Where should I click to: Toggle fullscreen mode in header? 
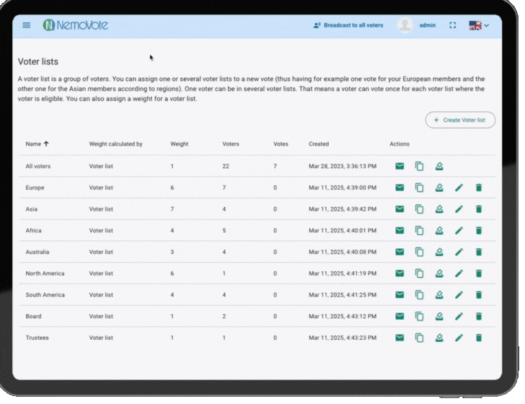click(x=453, y=25)
